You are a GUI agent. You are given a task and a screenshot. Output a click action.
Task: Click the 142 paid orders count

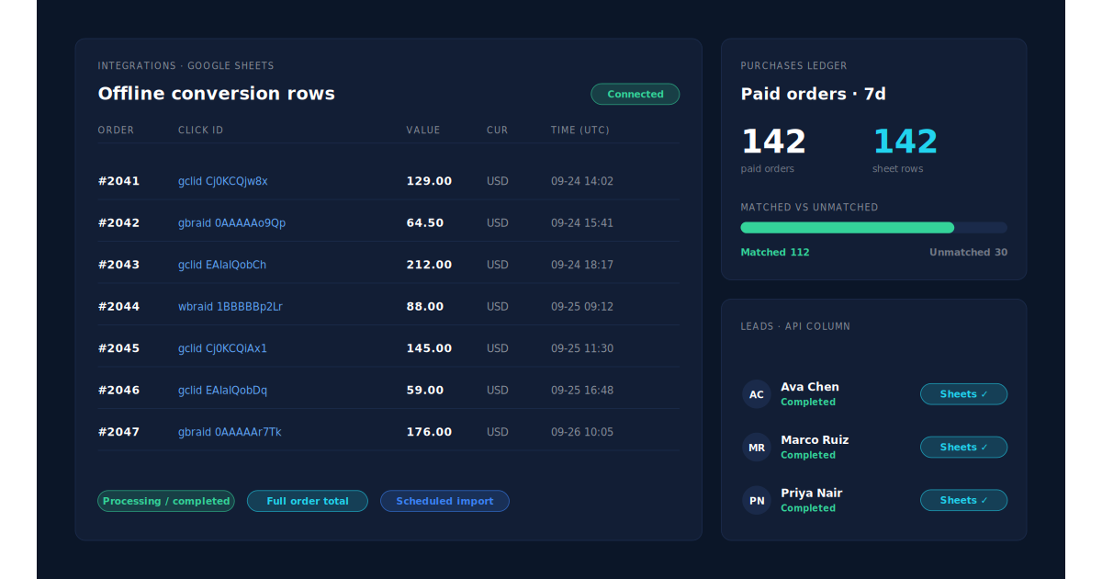point(773,142)
